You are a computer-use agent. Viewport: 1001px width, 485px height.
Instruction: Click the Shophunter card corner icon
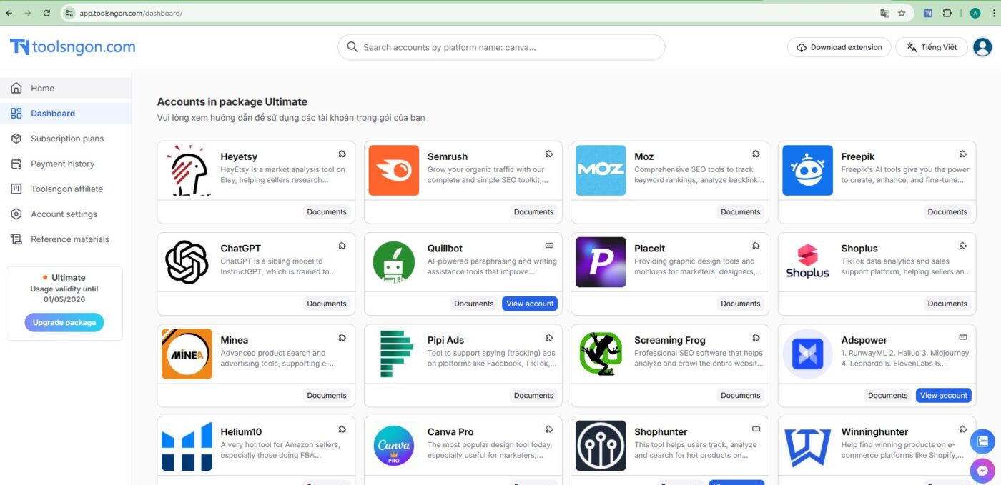pyautogui.click(x=756, y=429)
